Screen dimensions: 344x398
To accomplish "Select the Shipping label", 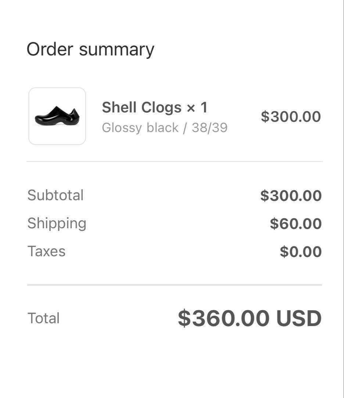I will [57, 223].
